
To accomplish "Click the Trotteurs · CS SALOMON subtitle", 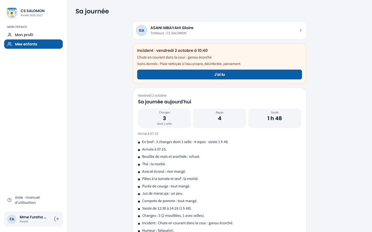I will pyautogui.click(x=168, y=33).
